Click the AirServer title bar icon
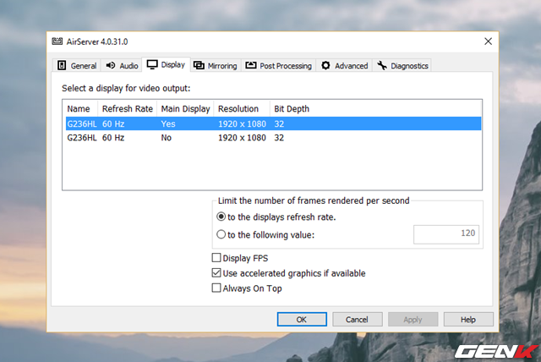The height and width of the screenshot is (362, 541). point(57,41)
